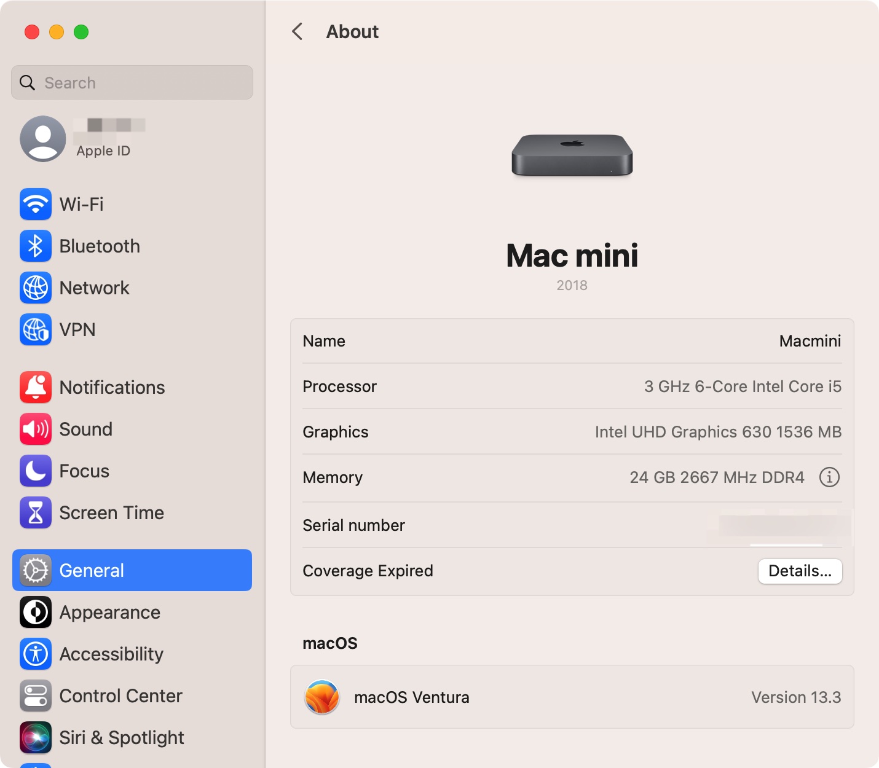
Task: Select Accessibility in the sidebar
Action: click(x=132, y=654)
